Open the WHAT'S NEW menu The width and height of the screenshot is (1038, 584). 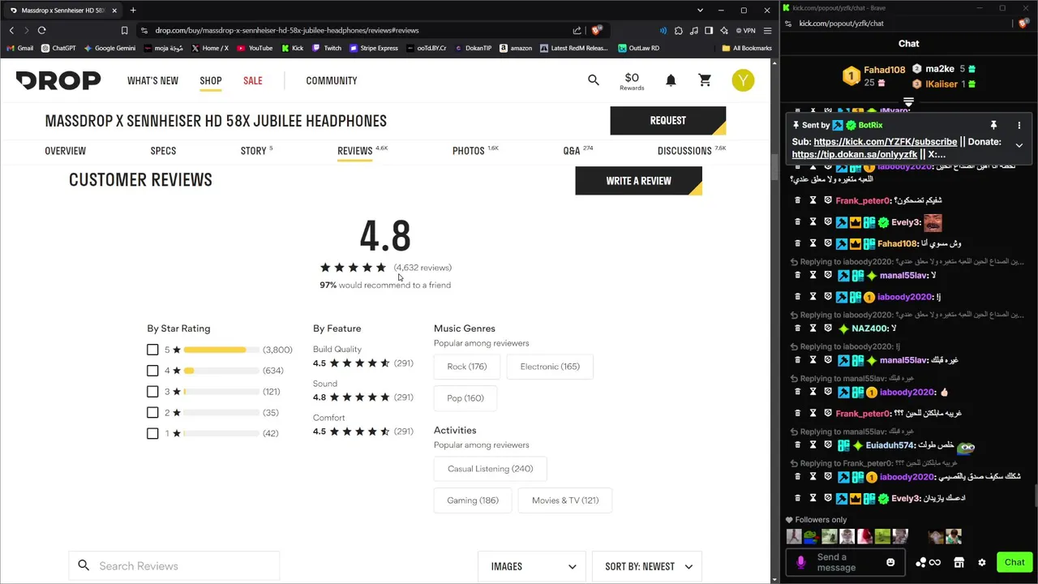click(152, 80)
